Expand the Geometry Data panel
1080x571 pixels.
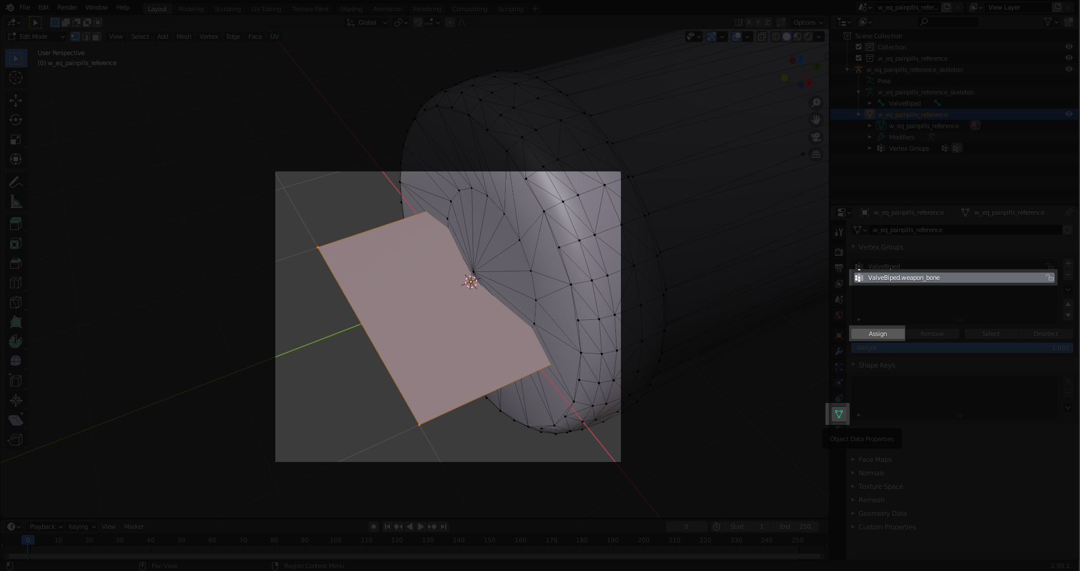click(882, 514)
